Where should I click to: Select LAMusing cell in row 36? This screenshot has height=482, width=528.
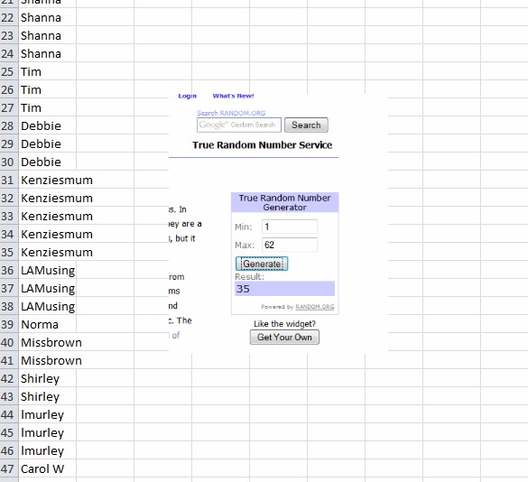(48, 271)
